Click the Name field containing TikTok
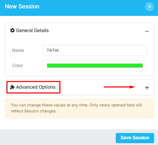This screenshot has width=158, height=145. point(95,51)
